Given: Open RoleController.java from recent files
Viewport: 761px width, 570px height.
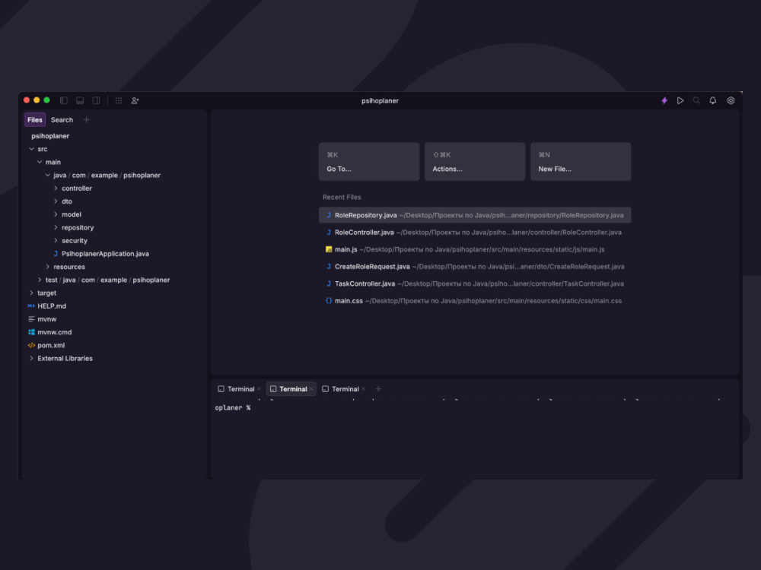Looking at the screenshot, I should [x=475, y=232].
